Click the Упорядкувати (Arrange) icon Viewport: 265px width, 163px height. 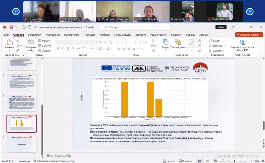click(177, 42)
